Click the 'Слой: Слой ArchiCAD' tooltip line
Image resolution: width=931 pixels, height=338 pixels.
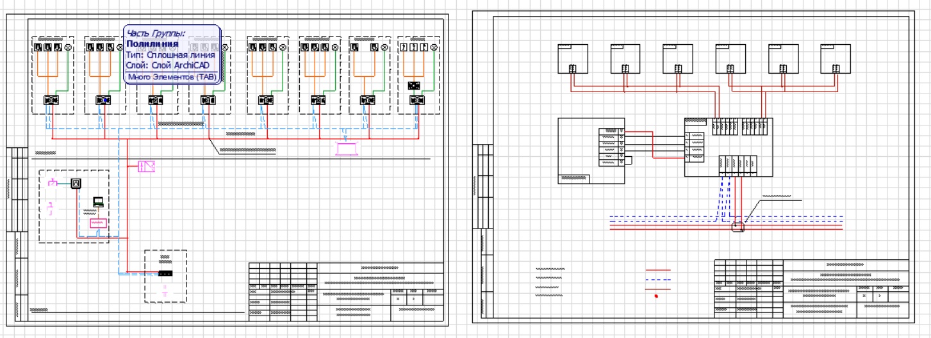[168, 65]
